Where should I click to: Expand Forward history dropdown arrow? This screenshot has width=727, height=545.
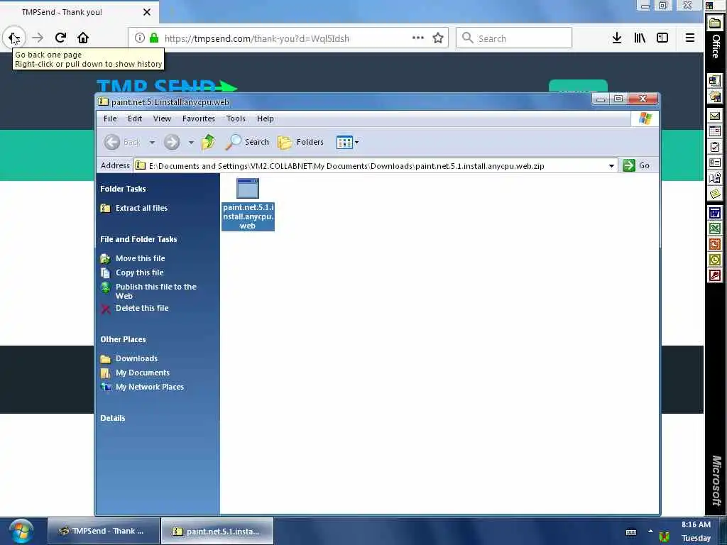point(191,142)
